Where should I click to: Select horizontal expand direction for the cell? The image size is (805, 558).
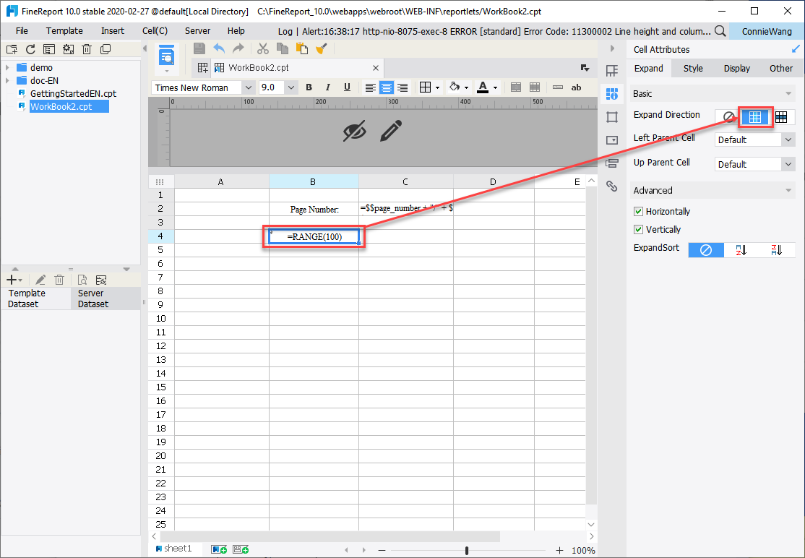(781, 116)
